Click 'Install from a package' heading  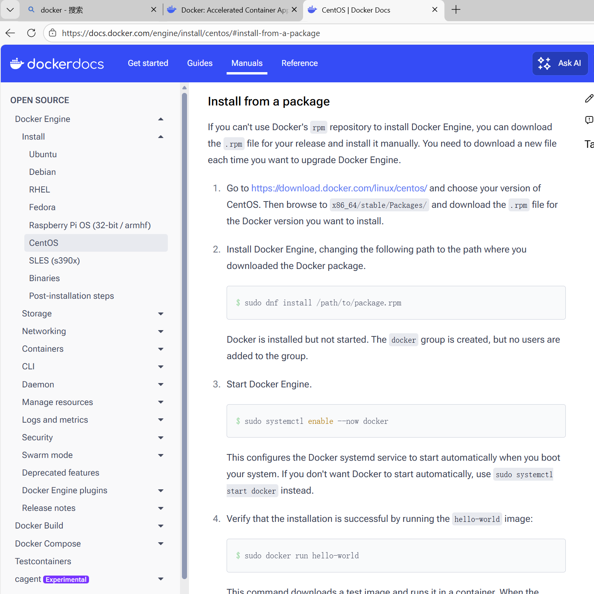pos(269,102)
